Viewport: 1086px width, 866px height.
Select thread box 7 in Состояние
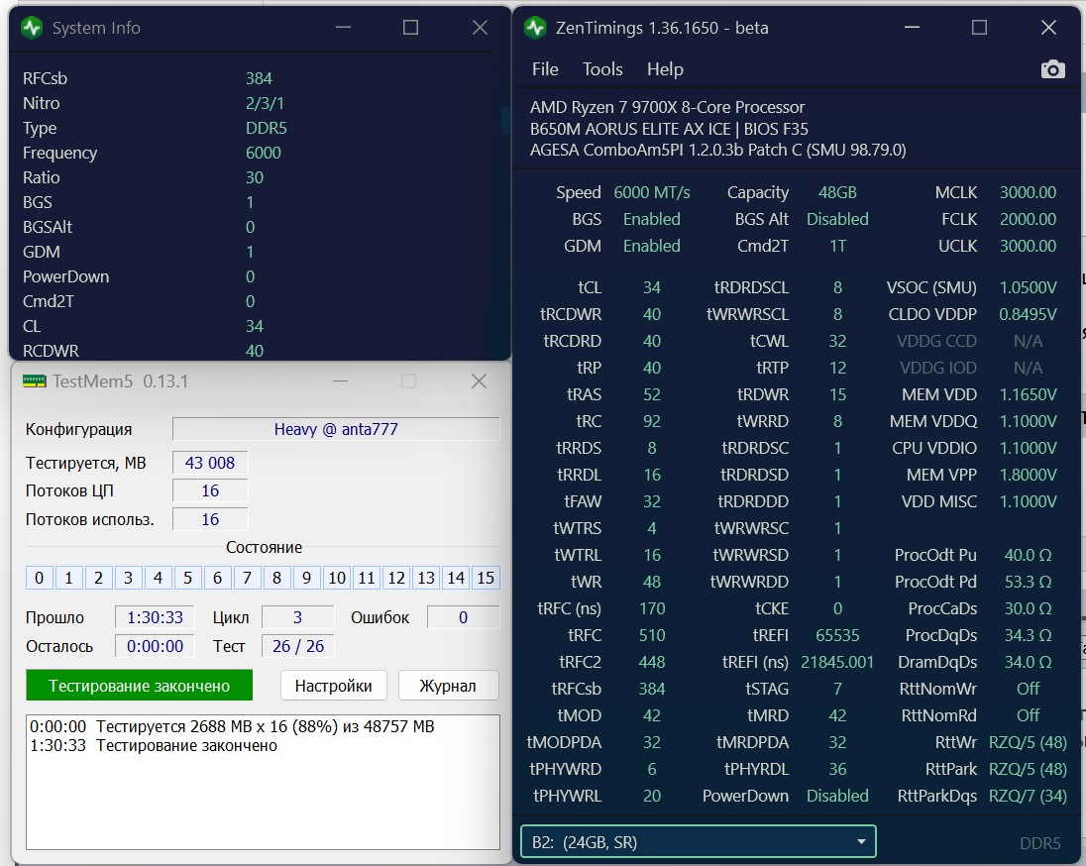[248, 578]
